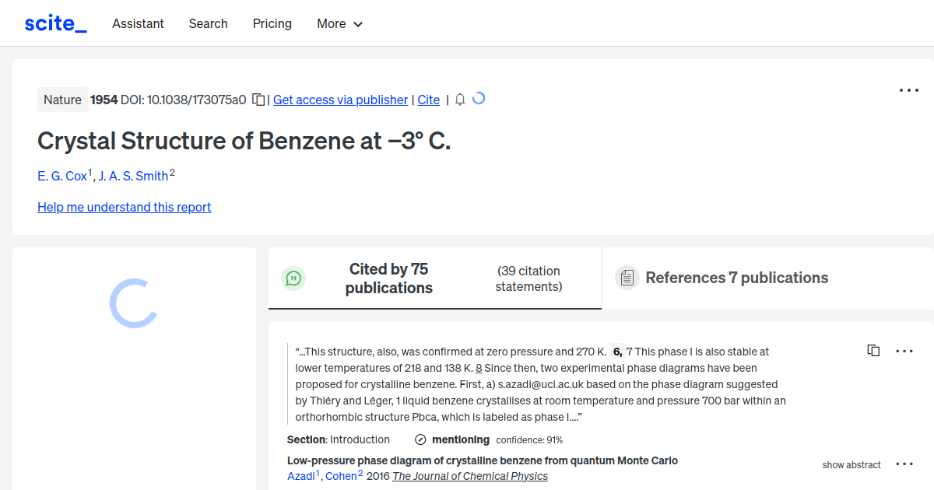The height and width of the screenshot is (490, 934).
Task: Open the three-dot menu beside show abstract
Action: [x=904, y=464]
